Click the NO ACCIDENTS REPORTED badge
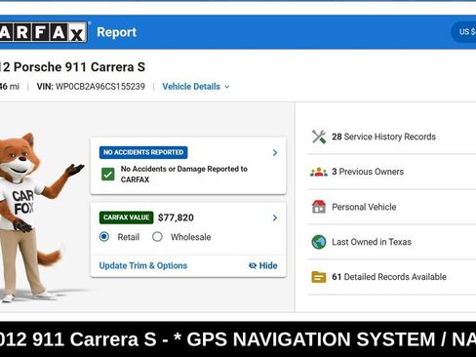This screenshot has width=476, height=357. (143, 152)
